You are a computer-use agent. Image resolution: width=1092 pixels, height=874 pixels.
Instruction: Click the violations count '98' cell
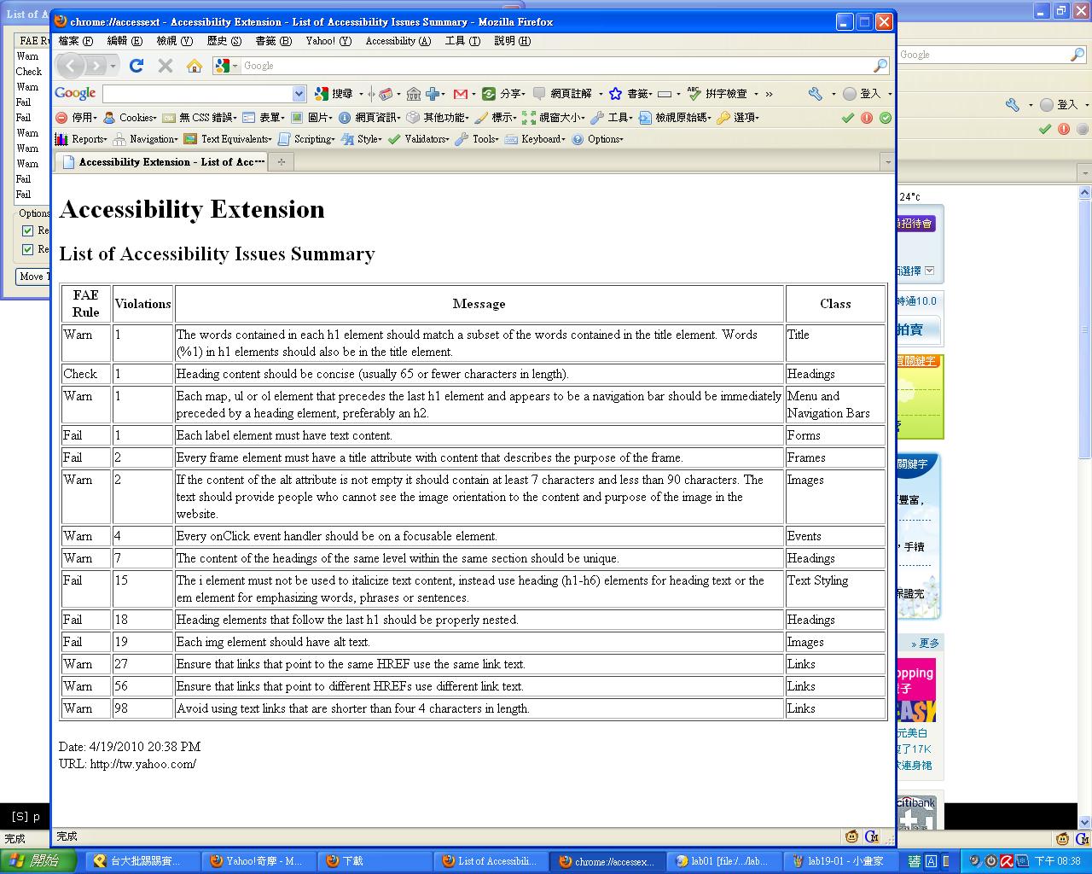[142, 708]
